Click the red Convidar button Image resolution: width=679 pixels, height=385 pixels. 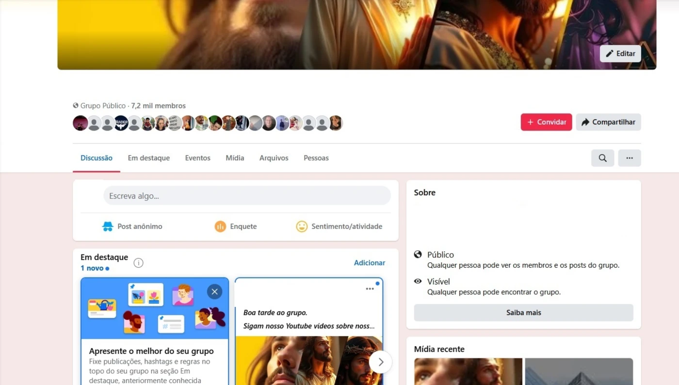pyautogui.click(x=546, y=122)
